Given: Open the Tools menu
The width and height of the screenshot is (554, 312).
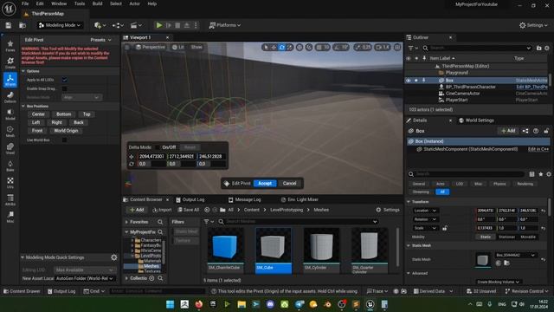Looking at the screenshot, I should click(80, 3).
